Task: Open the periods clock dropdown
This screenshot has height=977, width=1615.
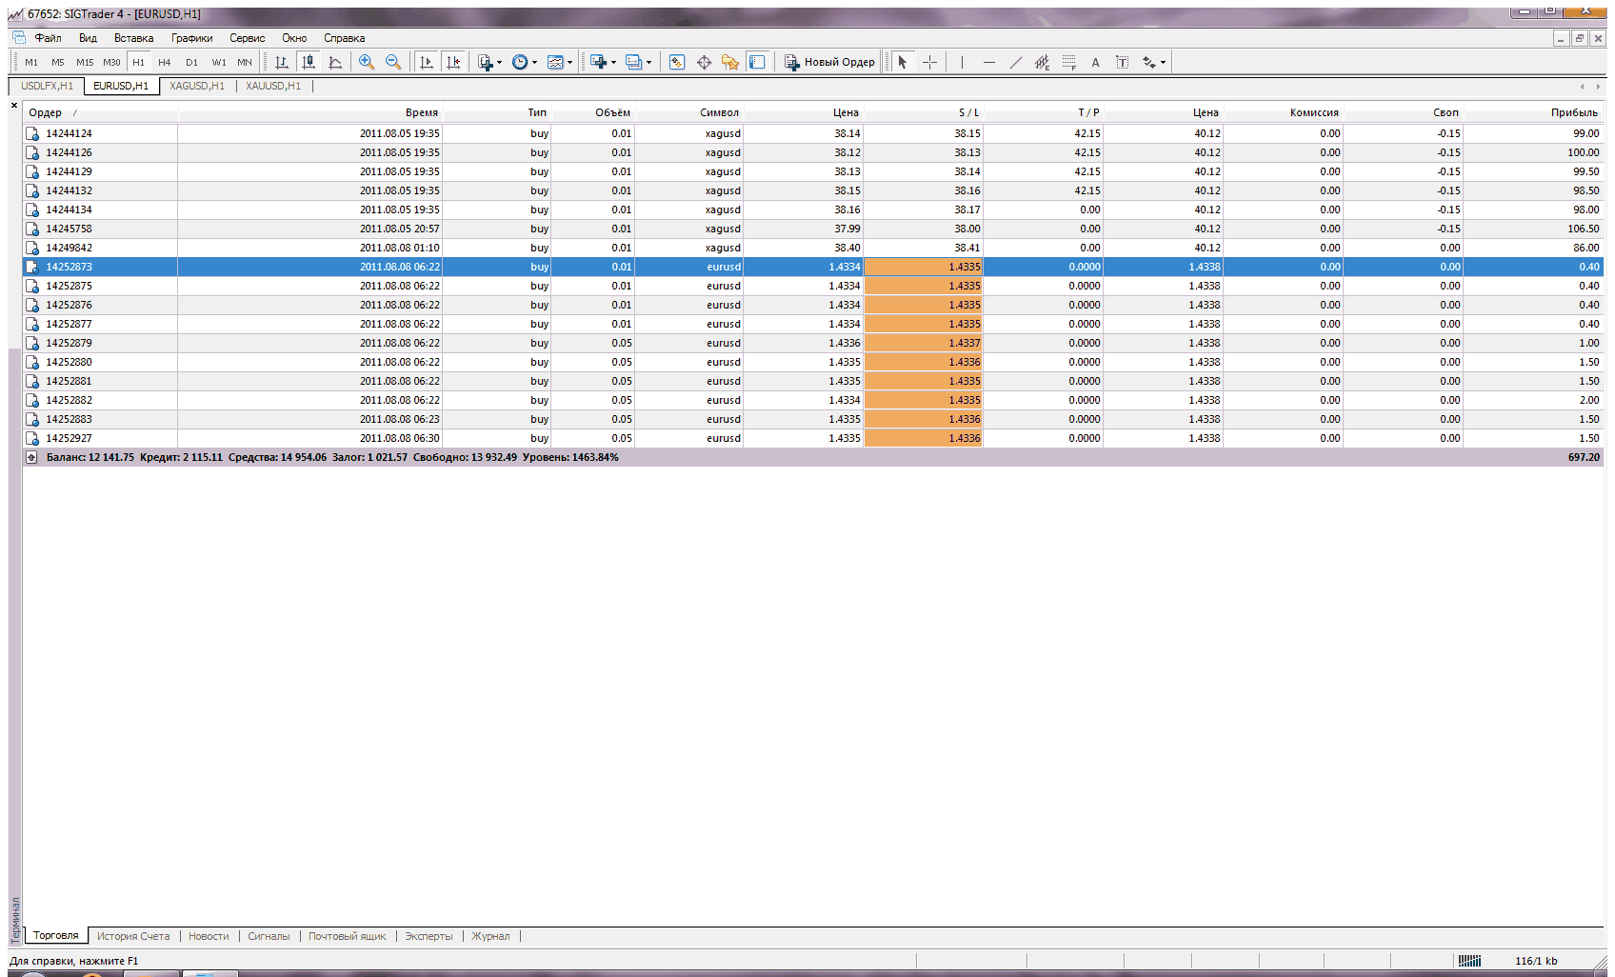Action: tap(524, 62)
